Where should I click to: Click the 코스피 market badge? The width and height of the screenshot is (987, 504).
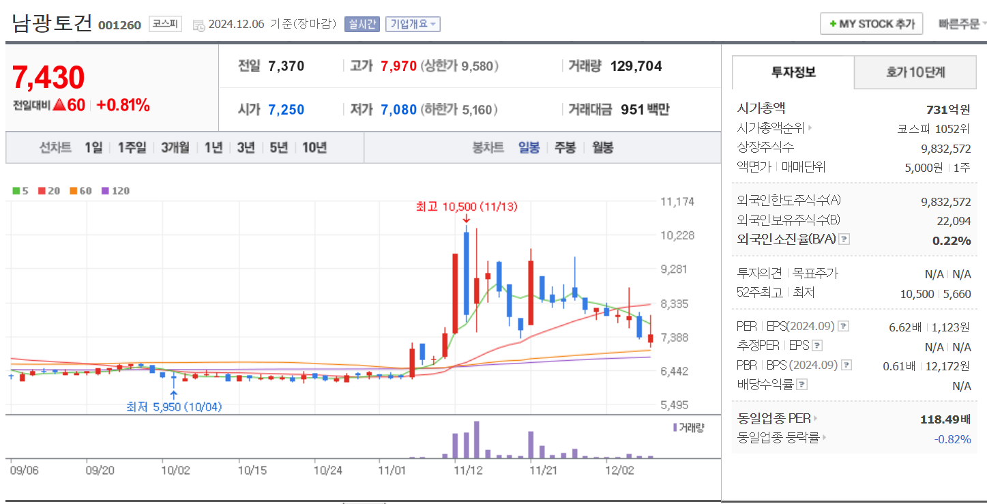164,24
